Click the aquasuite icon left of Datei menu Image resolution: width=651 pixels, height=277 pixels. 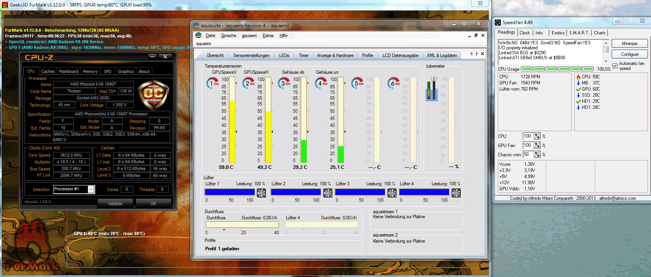pyautogui.click(x=199, y=36)
